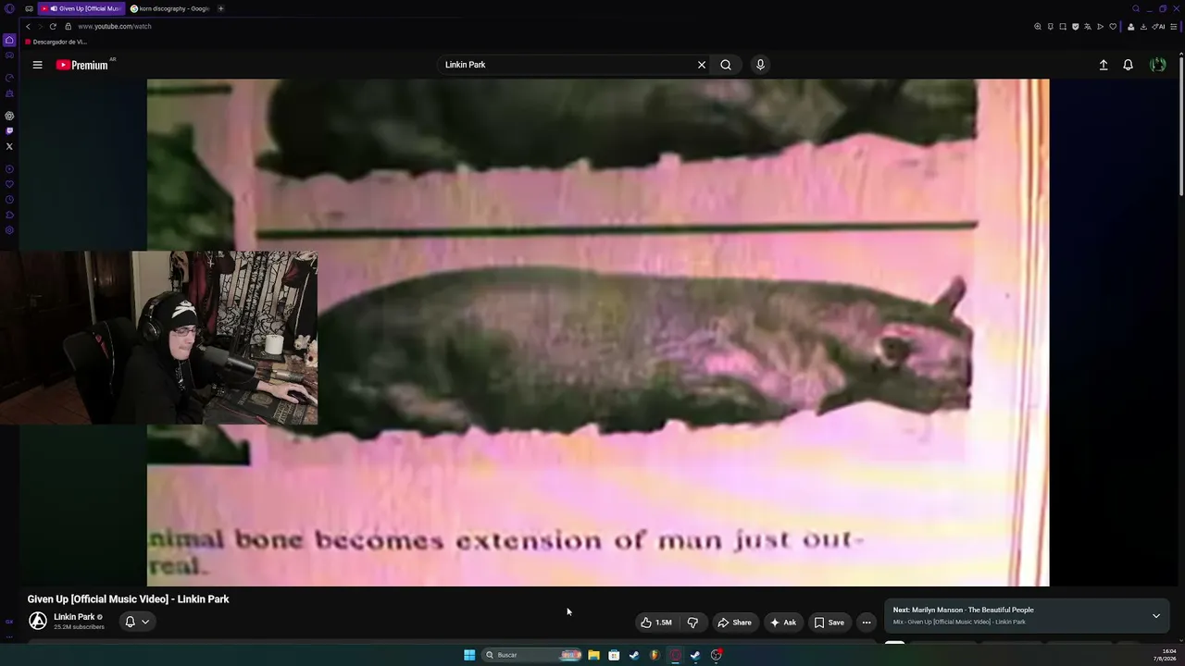Image resolution: width=1185 pixels, height=666 pixels.
Task: Save the video to a playlist
Action: 829,623
